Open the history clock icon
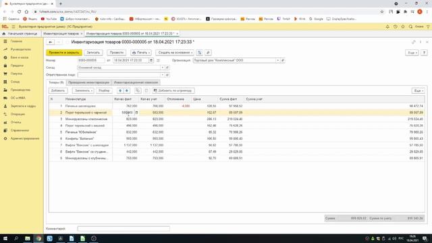The width and height of the screenshot is (432, 243). pyautogui.click(x=395, y=27)
